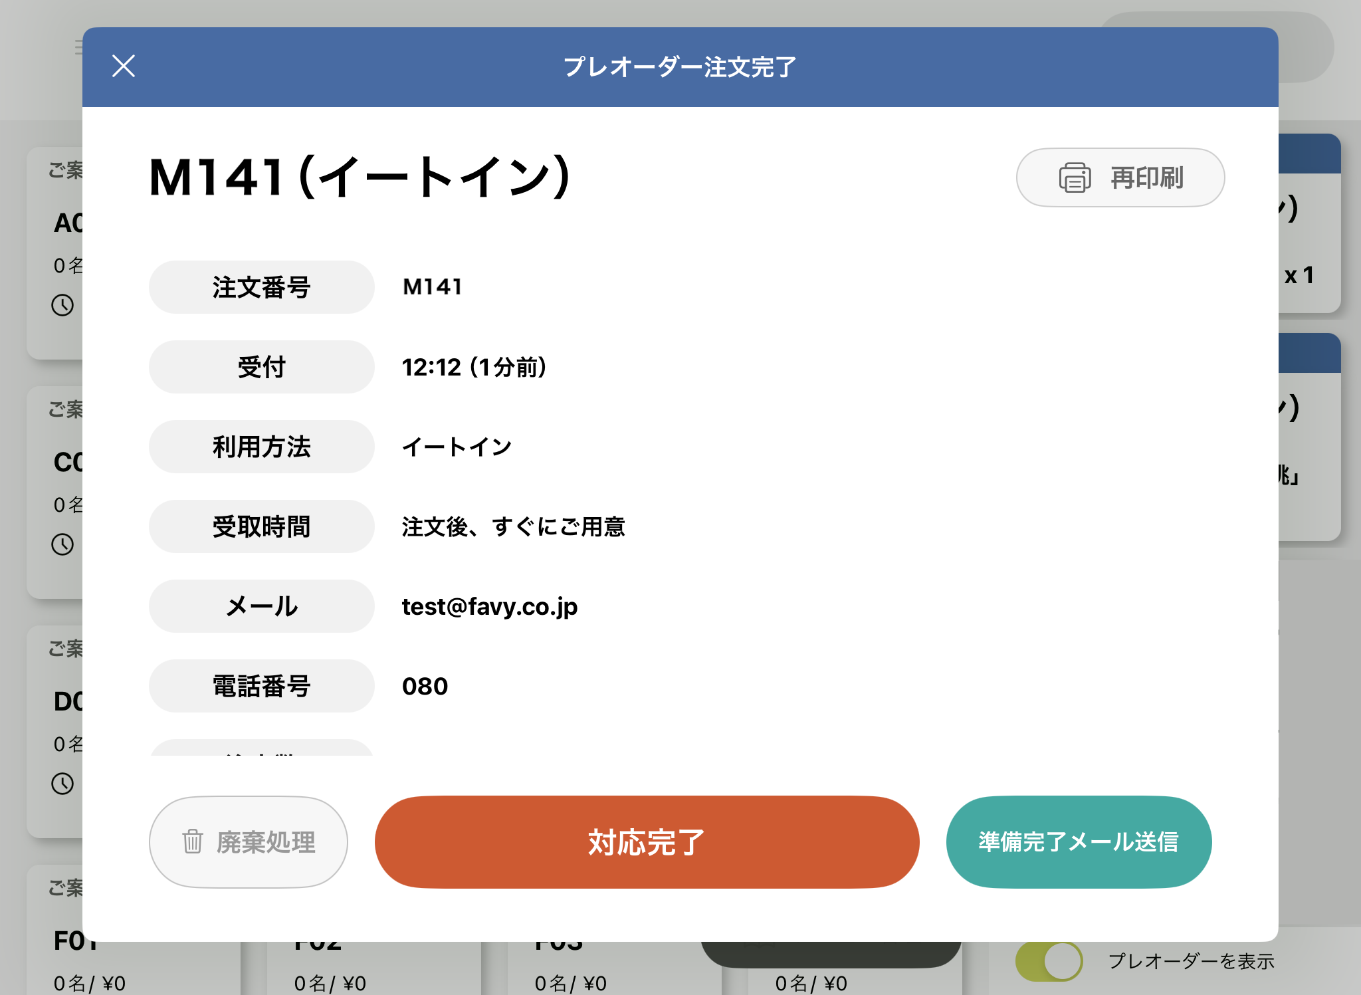Click the 電話番号 label pill
Image resolution: width=1361 pixels, height=995 pixels.
point(261,686)
